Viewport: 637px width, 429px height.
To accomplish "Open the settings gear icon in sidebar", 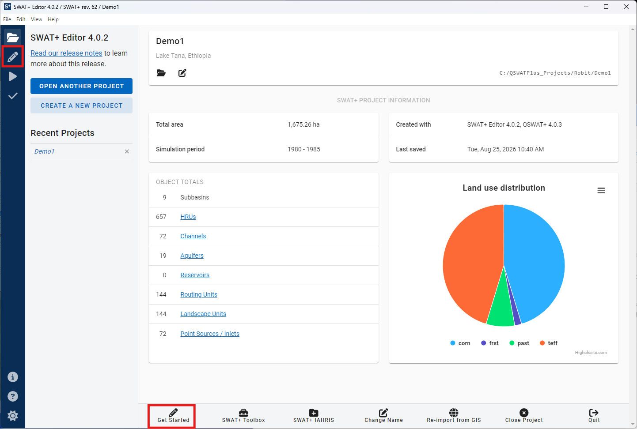I will pyautogui.click(x=13, y=416).
